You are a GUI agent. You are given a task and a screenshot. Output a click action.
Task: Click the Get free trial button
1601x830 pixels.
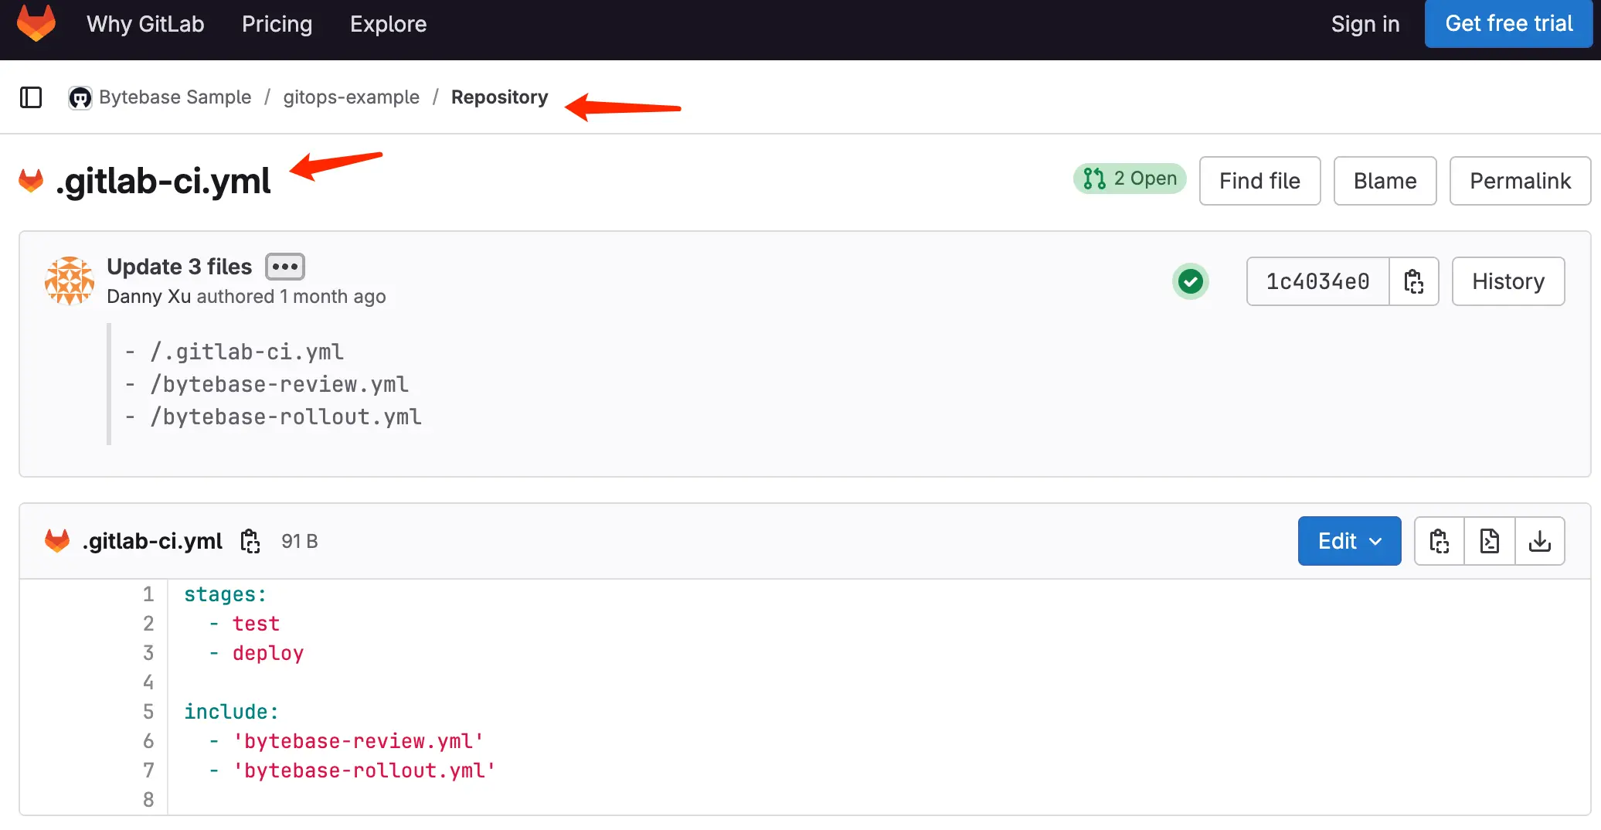[x=1508, y=24]
